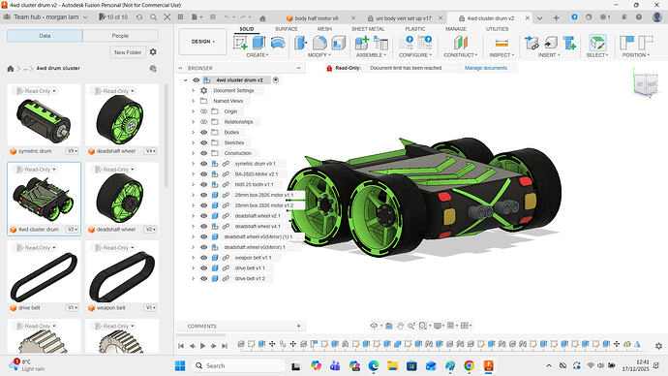
Task: Open the People tab in data panel
Action: [120, 36]
